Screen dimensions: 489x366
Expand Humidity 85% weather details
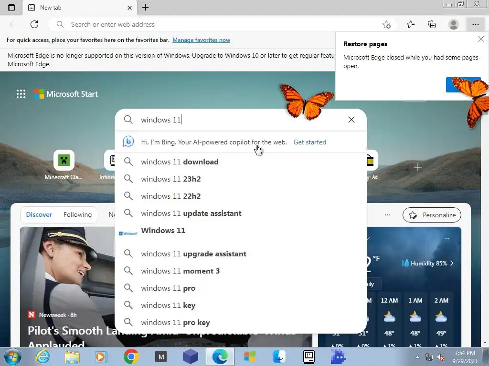tap(427, 263)
